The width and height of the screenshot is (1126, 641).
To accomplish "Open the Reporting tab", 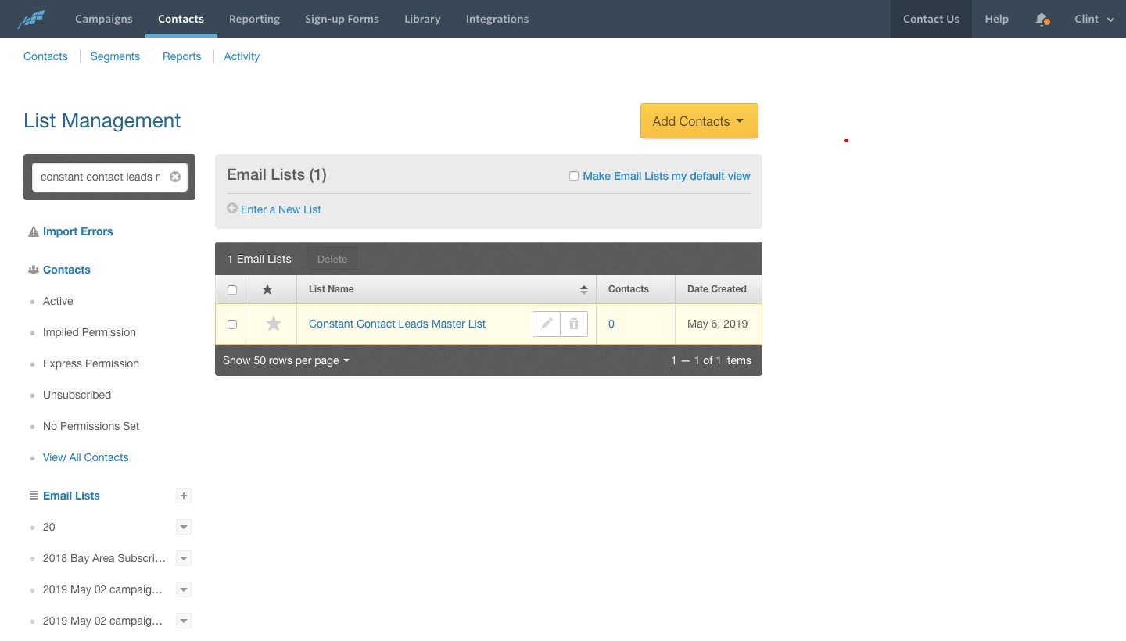I will pyautogui.click(x=254, y=19).
